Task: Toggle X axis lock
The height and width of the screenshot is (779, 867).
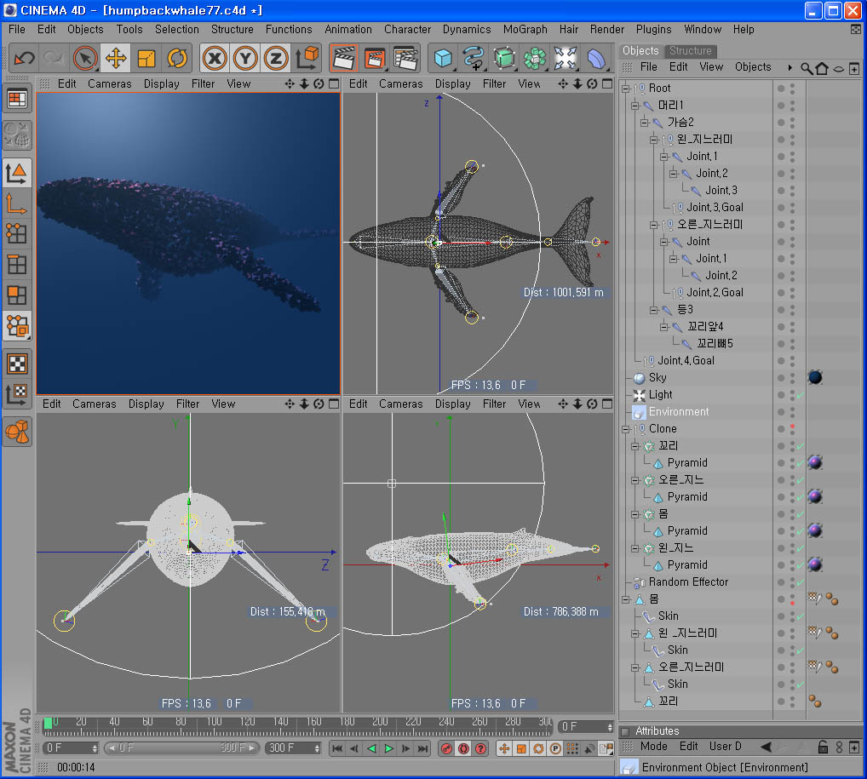Action: (215, 58)
